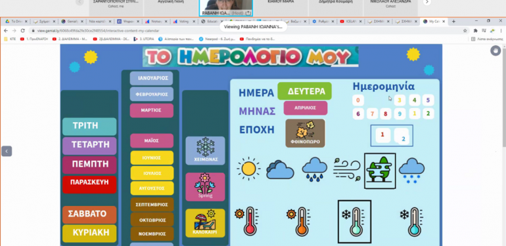Viewport: 506px width, 246px height.
Task: Pick the ΧΕΙΜΩΝΑΣ snowflake season card
Action: (x=205, y=151)
